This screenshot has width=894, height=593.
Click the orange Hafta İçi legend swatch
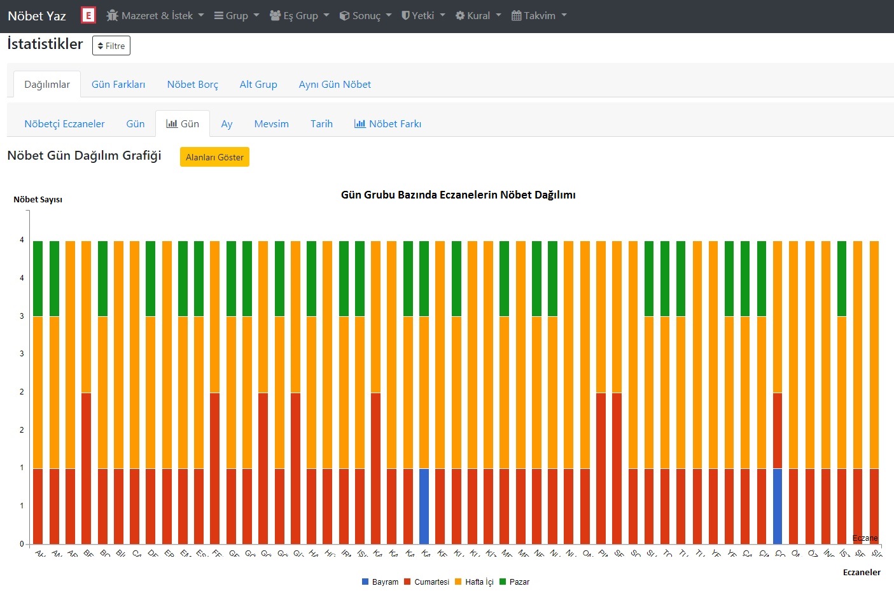[458, 582]
